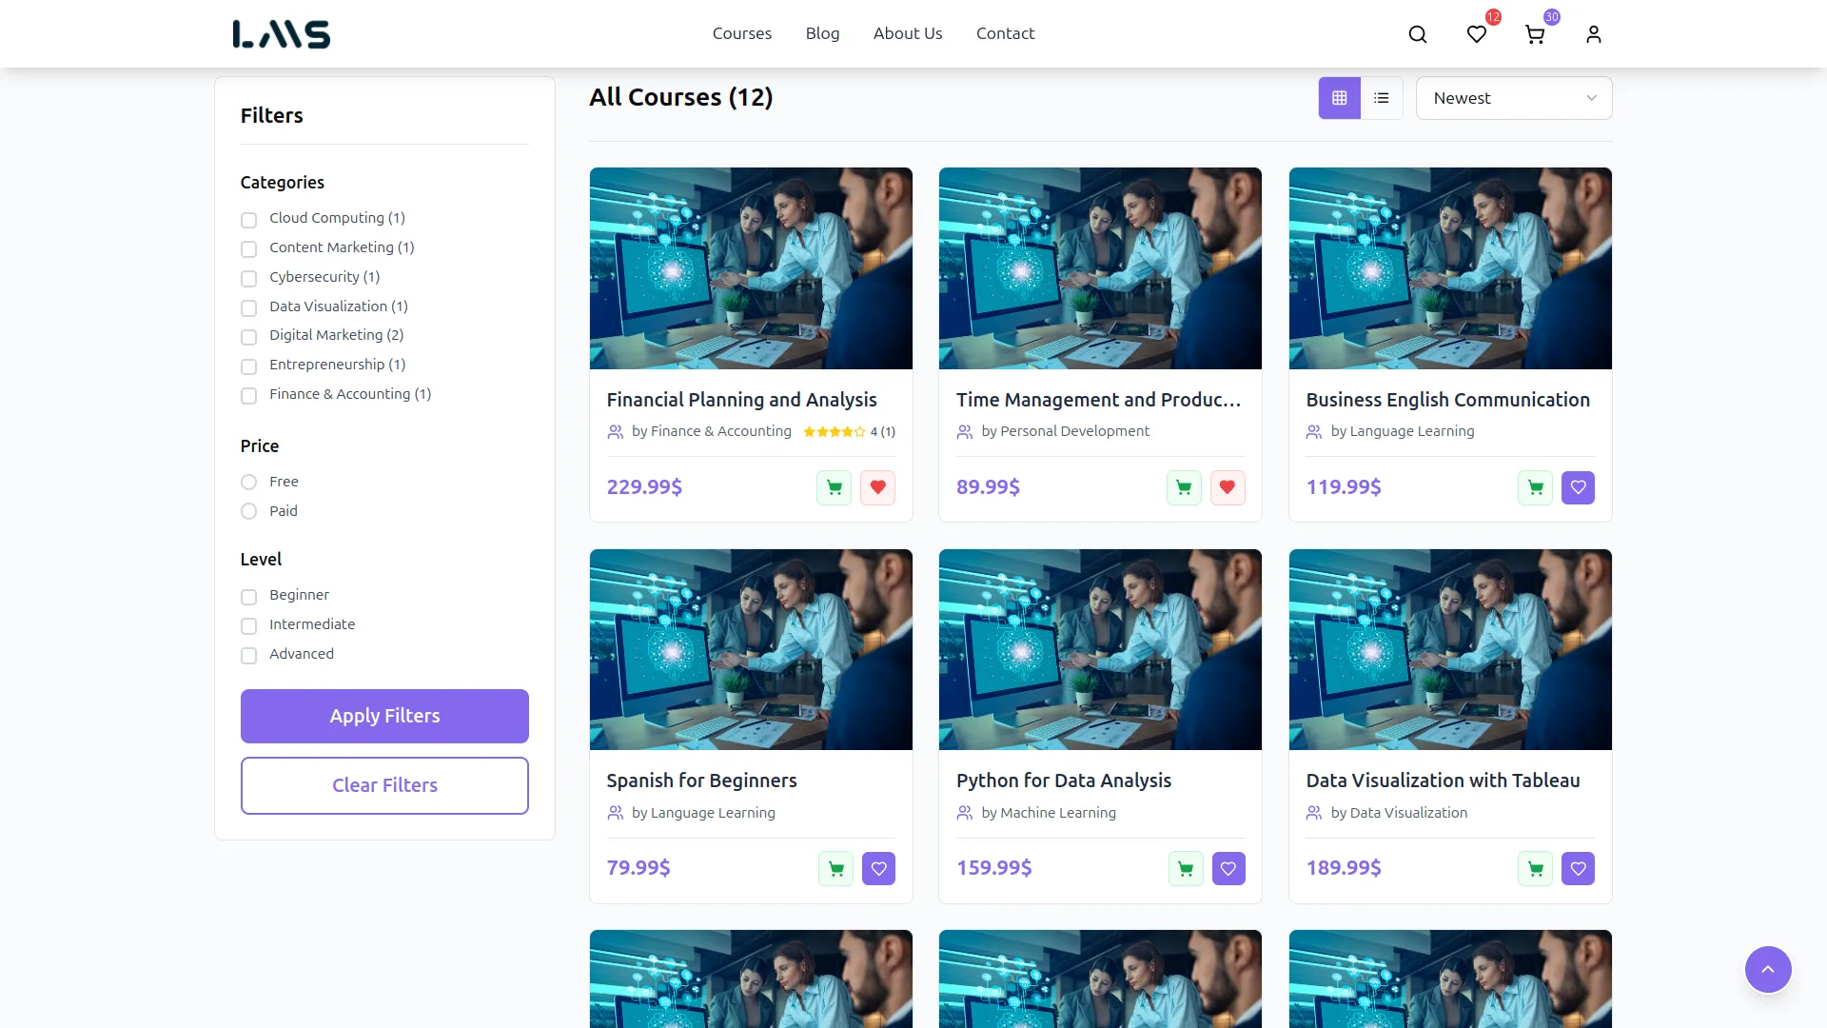Viewport: 1827px width, 1028px height.
Task: Open the user account icon
Action: pyautogui.click(x=1593, y=34)
